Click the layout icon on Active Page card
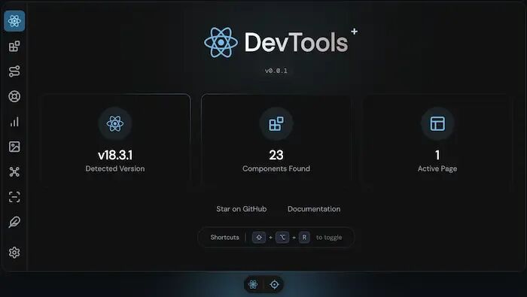527x297 pixels. coord(437,123)
